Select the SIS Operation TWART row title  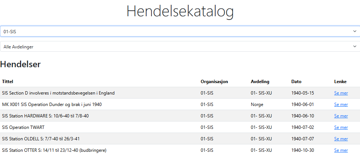(x=23, y=127)
